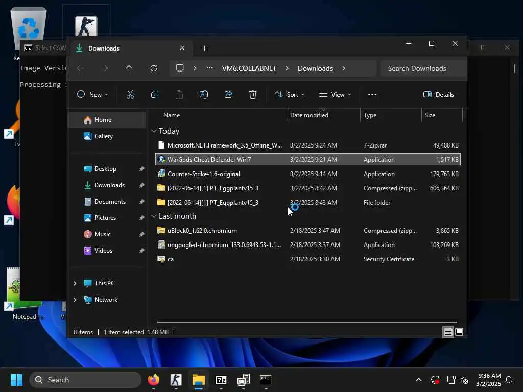Collapse the Today group

(x=154, y=131)
